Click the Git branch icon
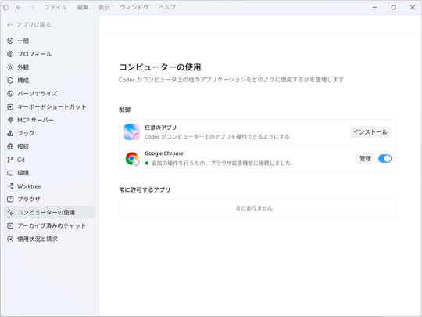 click(x=10, y=160)
